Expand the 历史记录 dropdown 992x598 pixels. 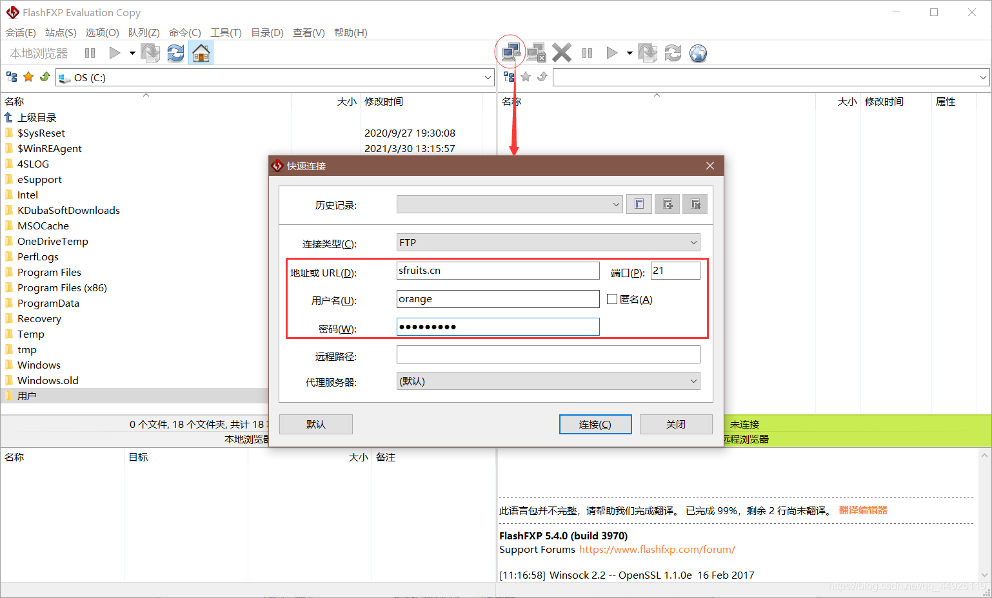pos(510,204)
